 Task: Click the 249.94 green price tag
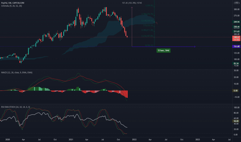[236, 22]
